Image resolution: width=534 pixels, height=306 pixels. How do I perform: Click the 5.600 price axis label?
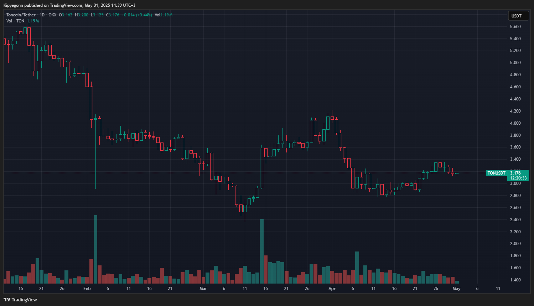[515, 27]
